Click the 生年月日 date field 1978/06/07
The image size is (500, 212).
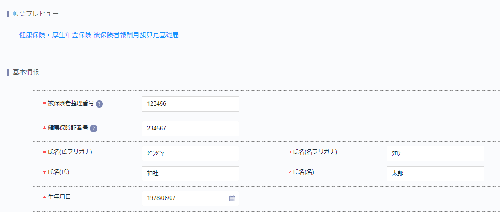click(190, 198)
